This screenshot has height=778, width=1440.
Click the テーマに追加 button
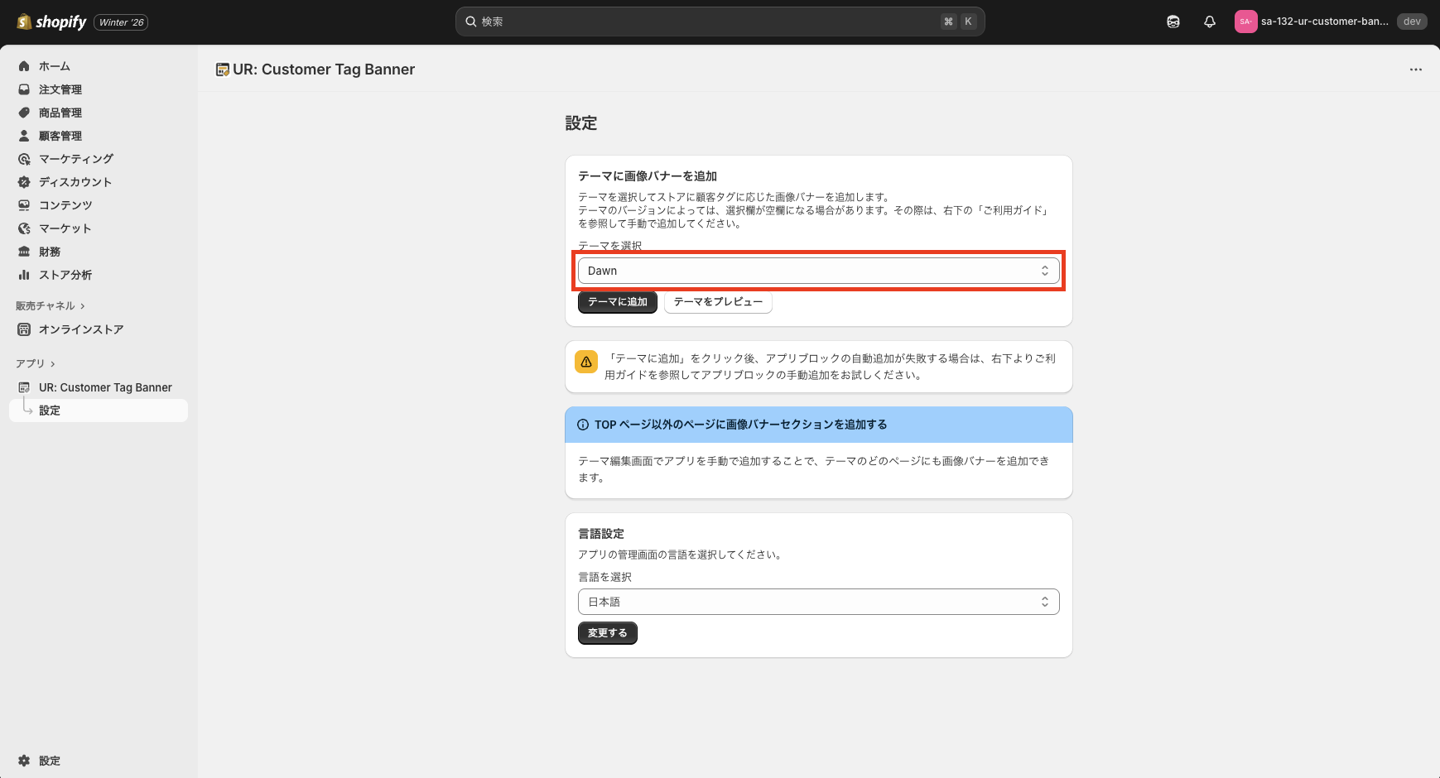pos(617,302)
